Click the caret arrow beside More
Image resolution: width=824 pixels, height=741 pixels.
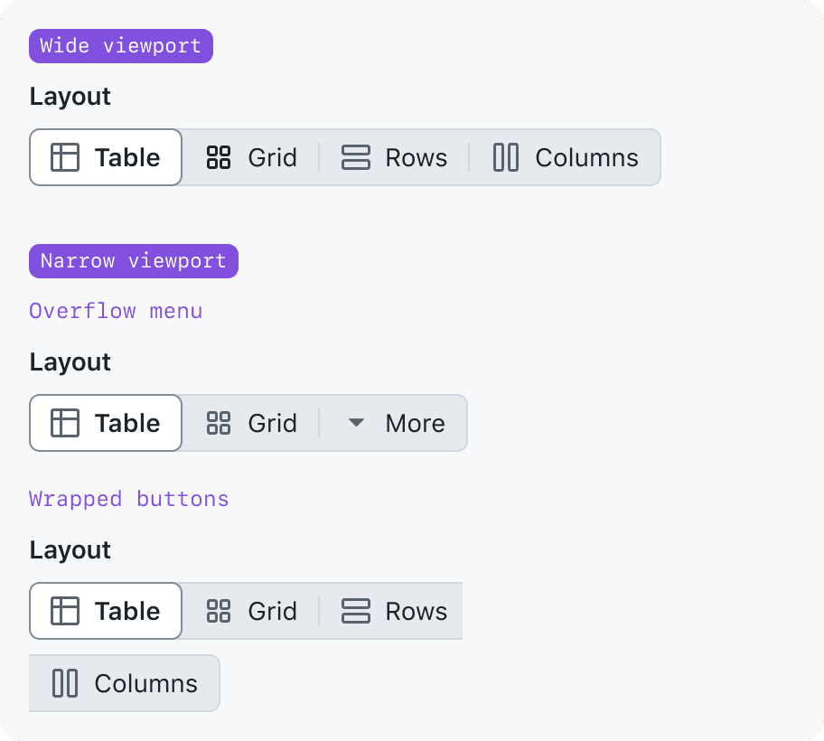tap(356, 422)
